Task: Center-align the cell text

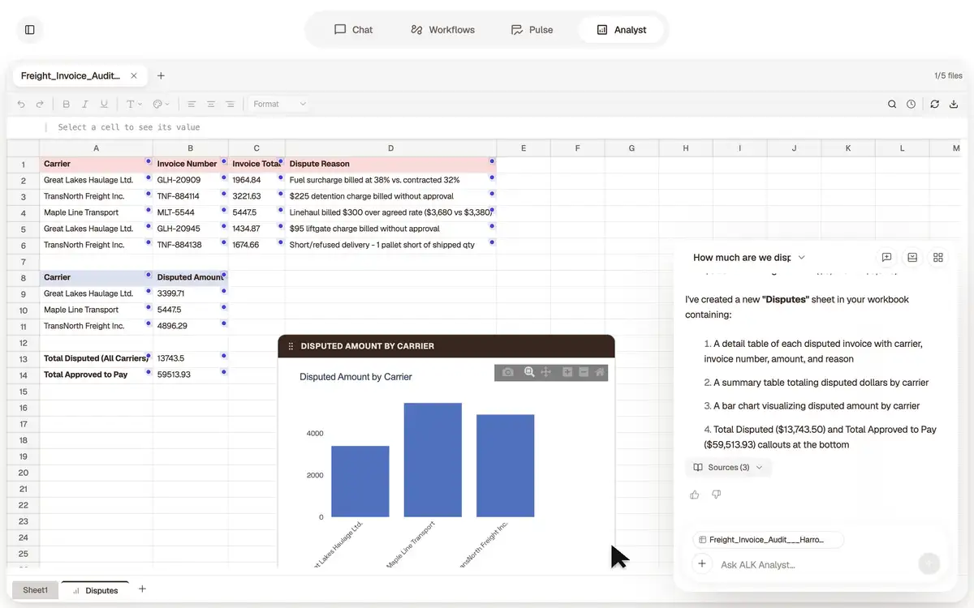Action: click(211, 105)
